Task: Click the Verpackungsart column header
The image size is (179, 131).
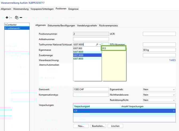Action: pyautogui.click(x=97, y=106)
